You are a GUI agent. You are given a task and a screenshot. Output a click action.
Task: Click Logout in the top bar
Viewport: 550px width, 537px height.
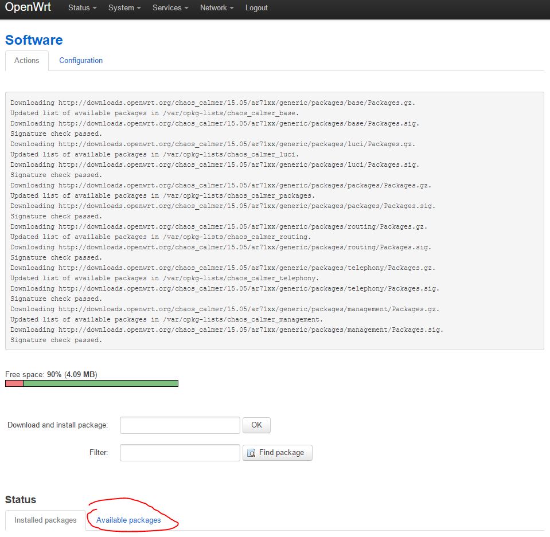pyautogui.click(x=256, y=7)
